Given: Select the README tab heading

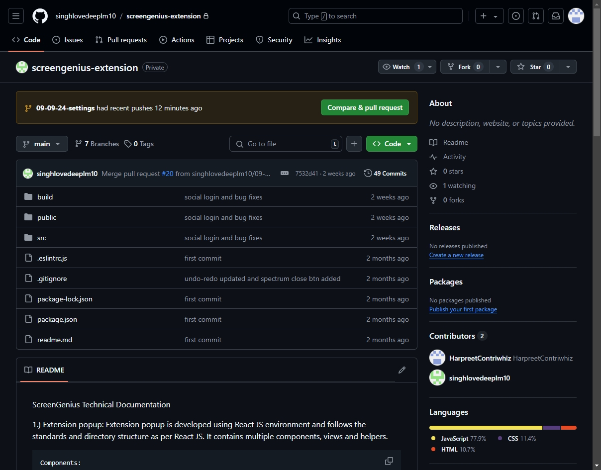Looking at the screenshot, I should [x=44, y=370].
